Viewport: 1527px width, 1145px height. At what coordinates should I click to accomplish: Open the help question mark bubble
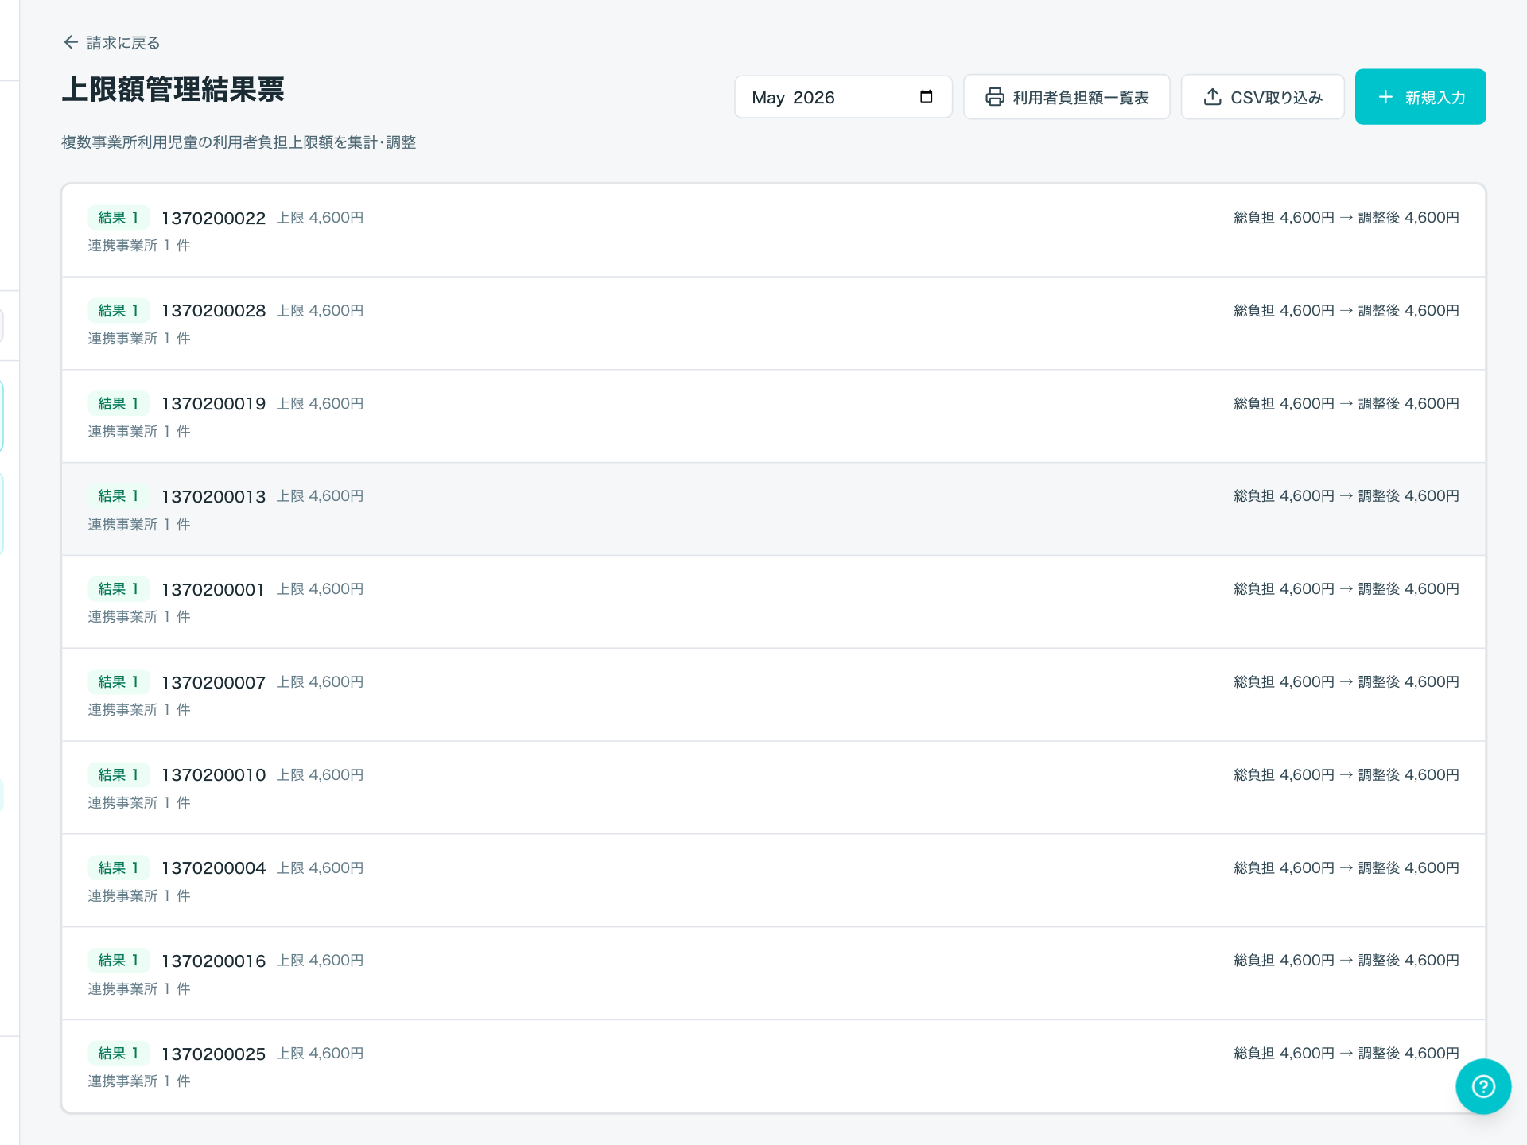coord(1483,1086)
